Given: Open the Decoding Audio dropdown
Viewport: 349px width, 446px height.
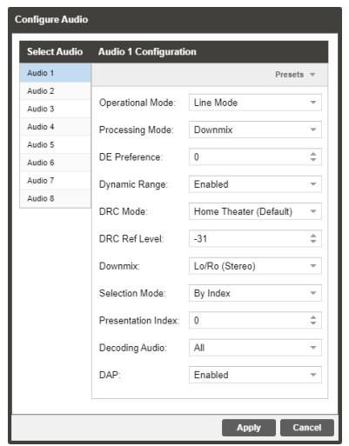Looking at the screenshot, I should point(255,348).
